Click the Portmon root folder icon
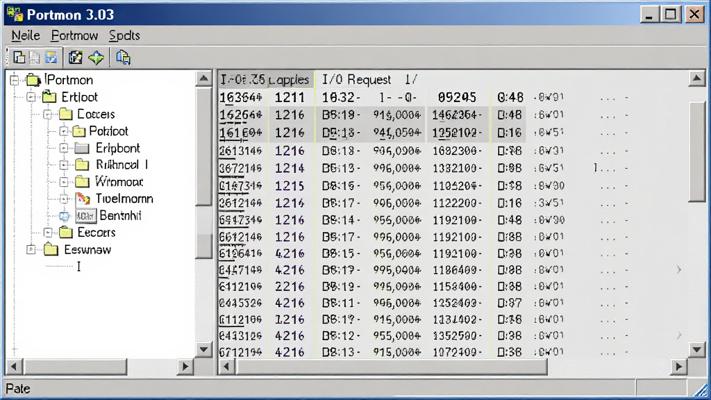 [33, 81]
